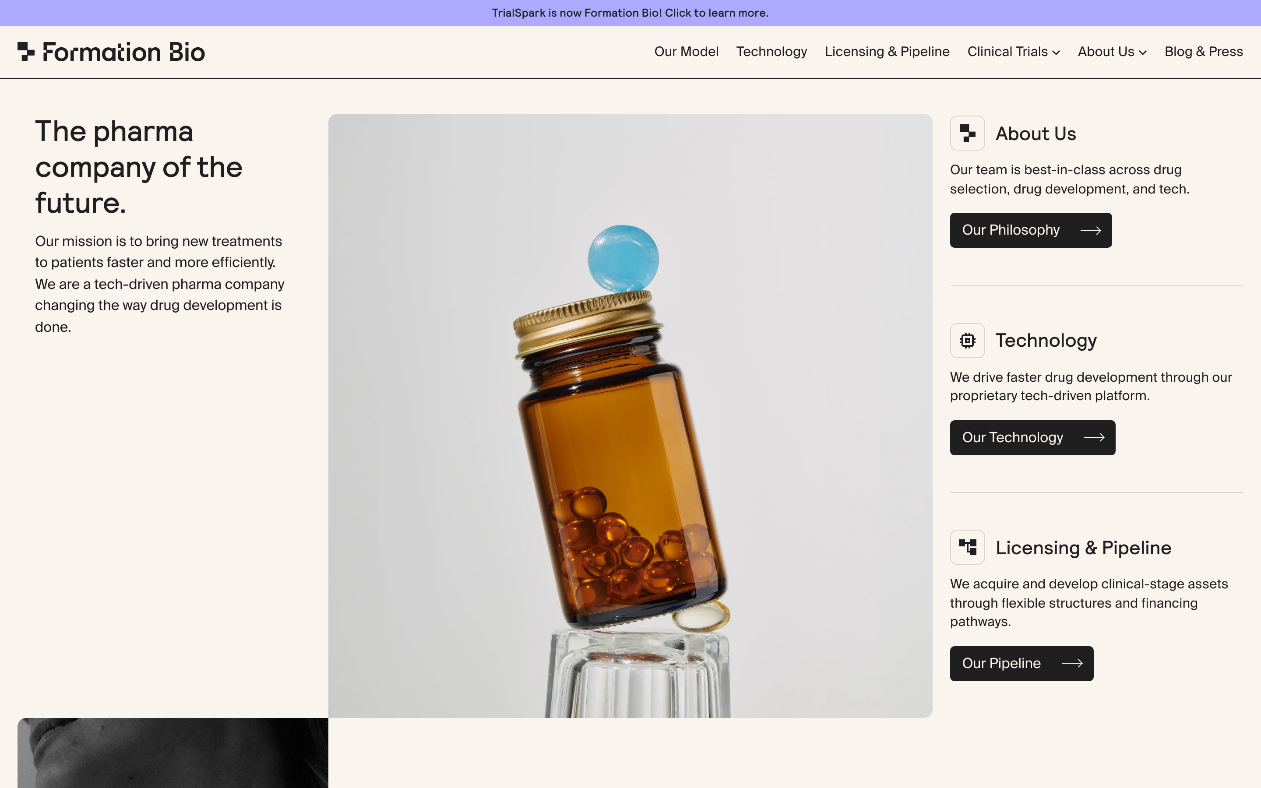This screenshot has height=788, width=1261.
Task: Click the arrow on Our Pipeline button
Action: tap(1072, 663)
